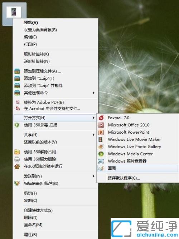Click the Microsoft PowerPoint icon
This screenshot has width=179, height=239.
tap(101, 132)
